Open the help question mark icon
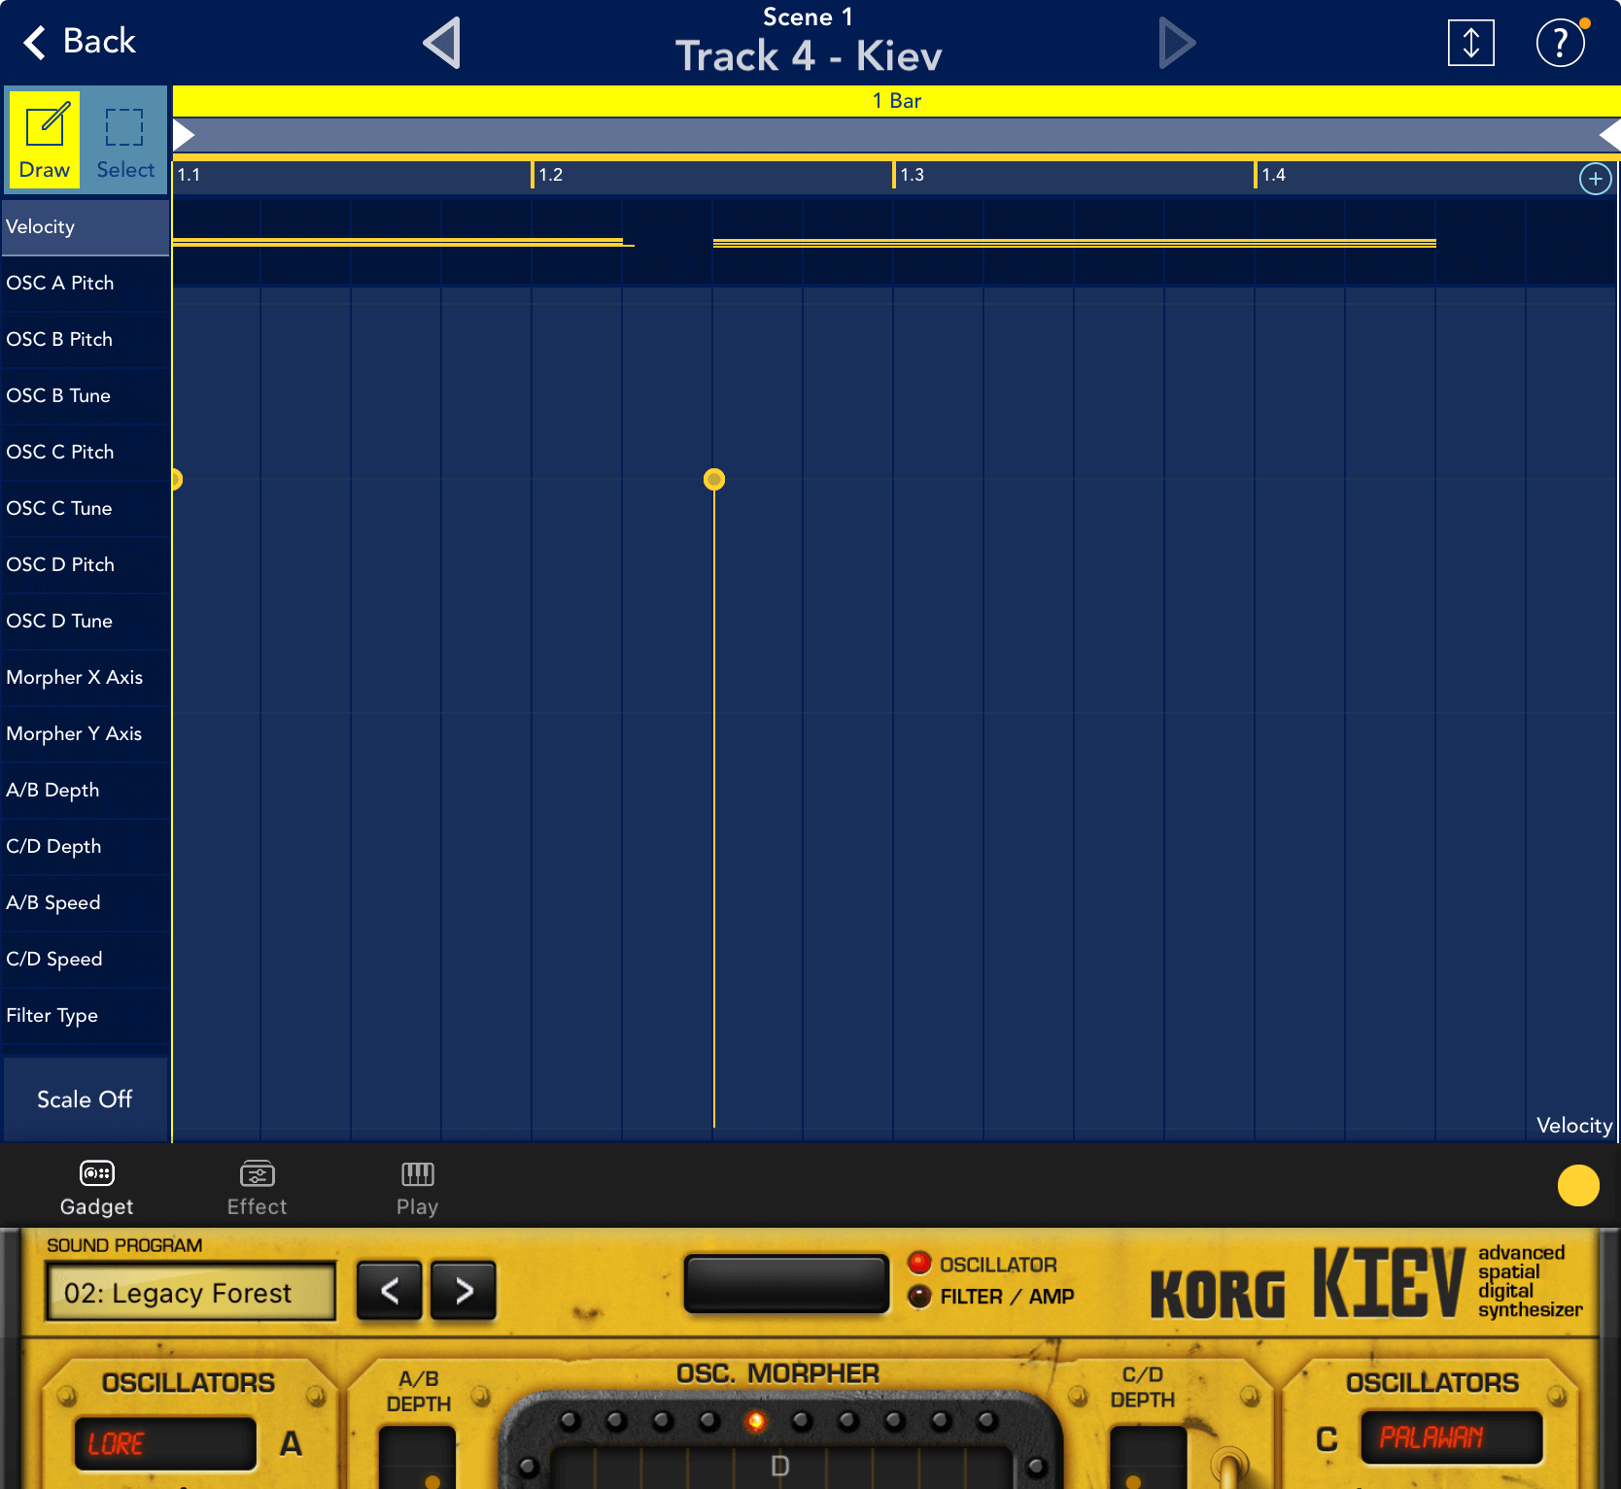The image size is (1621, 1489). tap(1560, 43)
